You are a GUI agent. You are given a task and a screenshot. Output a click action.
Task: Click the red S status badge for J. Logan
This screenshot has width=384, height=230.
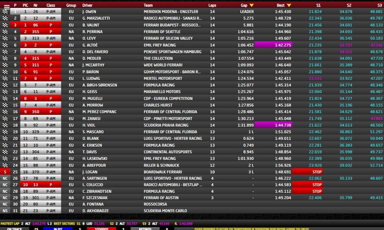coord(5,172)
